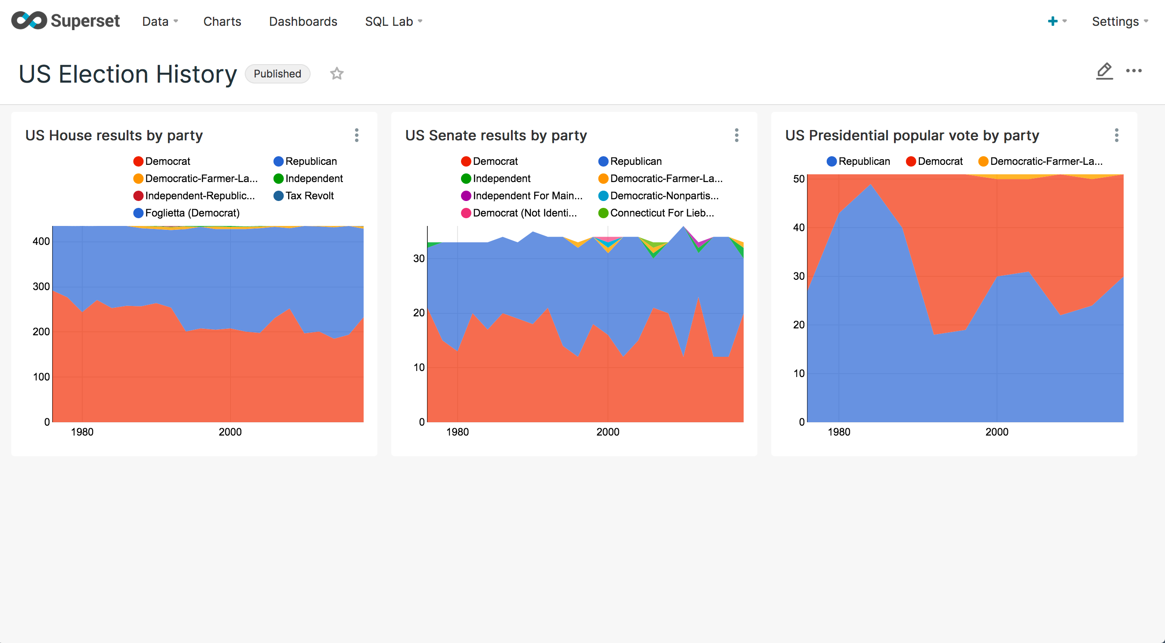Open US House chart options menu
1165x643 pixels.
(x=357, y=135)
